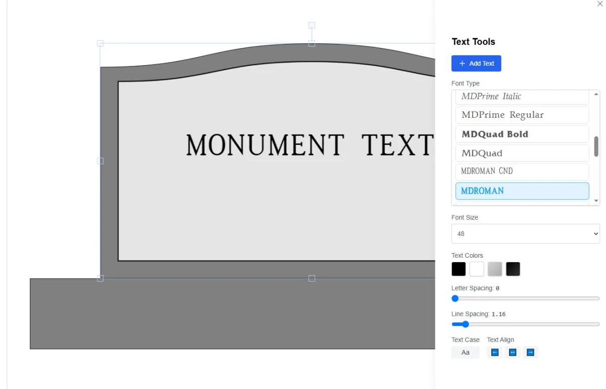Open the Font Size dropdown
The image size is (606, 389).
(x=526, y=234)
